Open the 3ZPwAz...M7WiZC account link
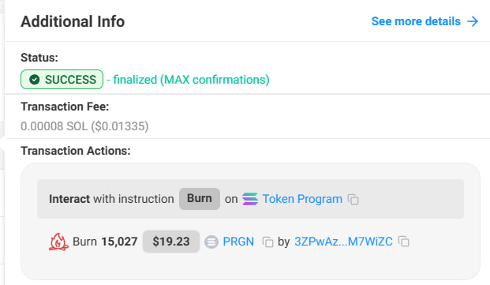The image size is (490, 285). click(343, 242)
